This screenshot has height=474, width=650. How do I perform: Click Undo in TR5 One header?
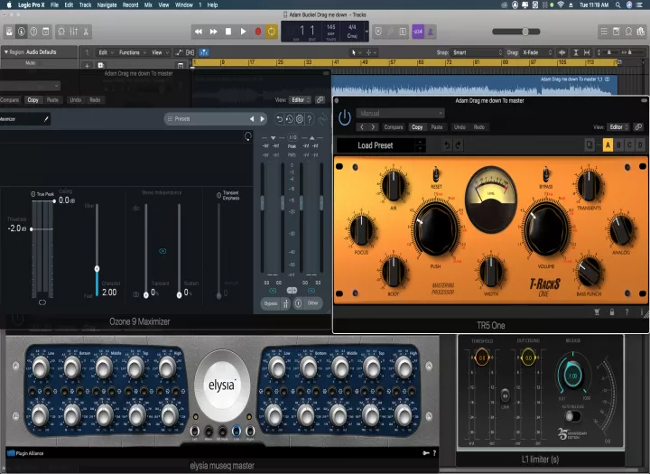coord(460,127)
